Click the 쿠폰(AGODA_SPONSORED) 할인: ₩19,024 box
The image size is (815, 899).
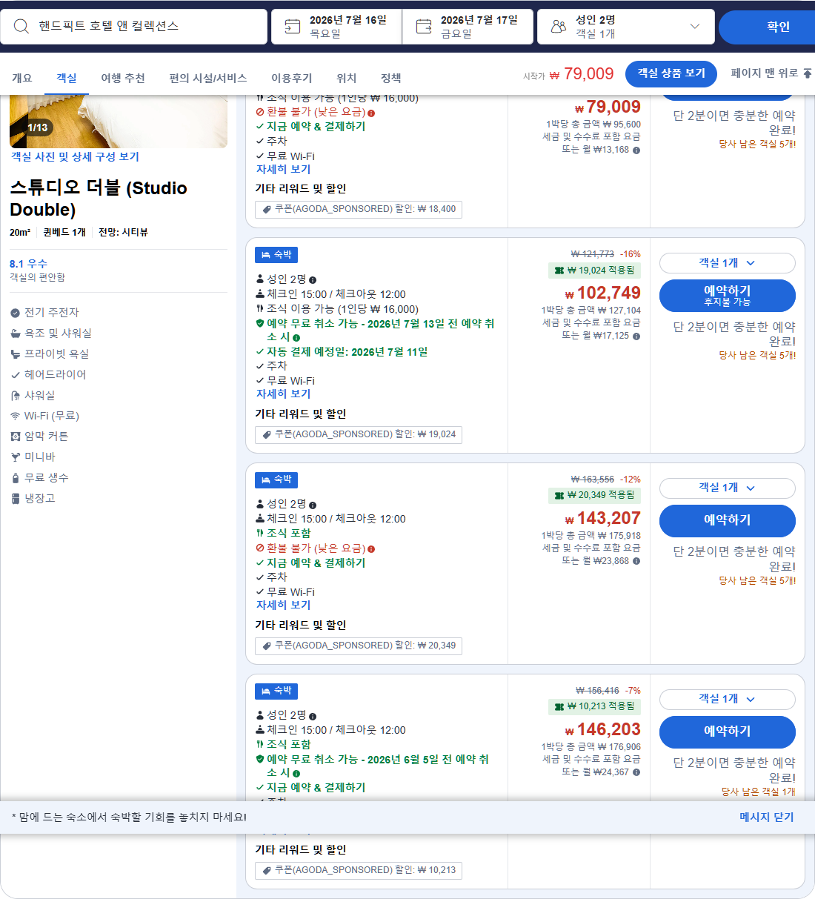click(x=359, y=434)
